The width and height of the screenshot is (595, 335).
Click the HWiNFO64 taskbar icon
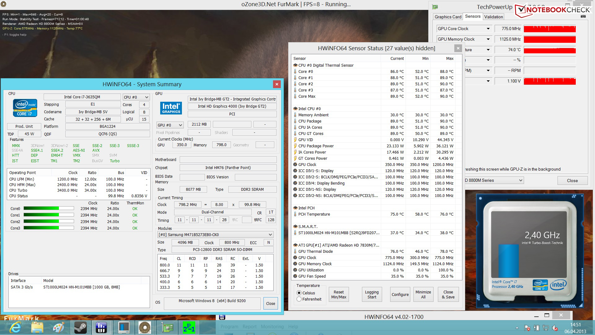(x=101, y=328)
